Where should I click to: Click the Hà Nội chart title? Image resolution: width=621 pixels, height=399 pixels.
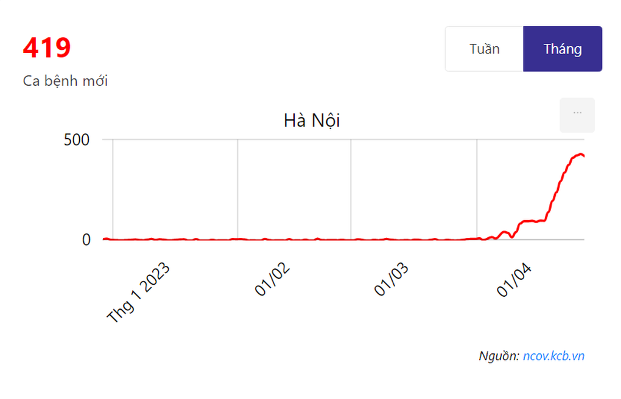(312, 120)
